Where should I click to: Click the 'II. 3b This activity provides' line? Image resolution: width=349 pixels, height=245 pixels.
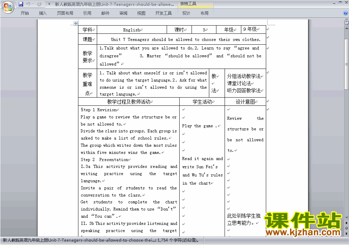(129, 224)
